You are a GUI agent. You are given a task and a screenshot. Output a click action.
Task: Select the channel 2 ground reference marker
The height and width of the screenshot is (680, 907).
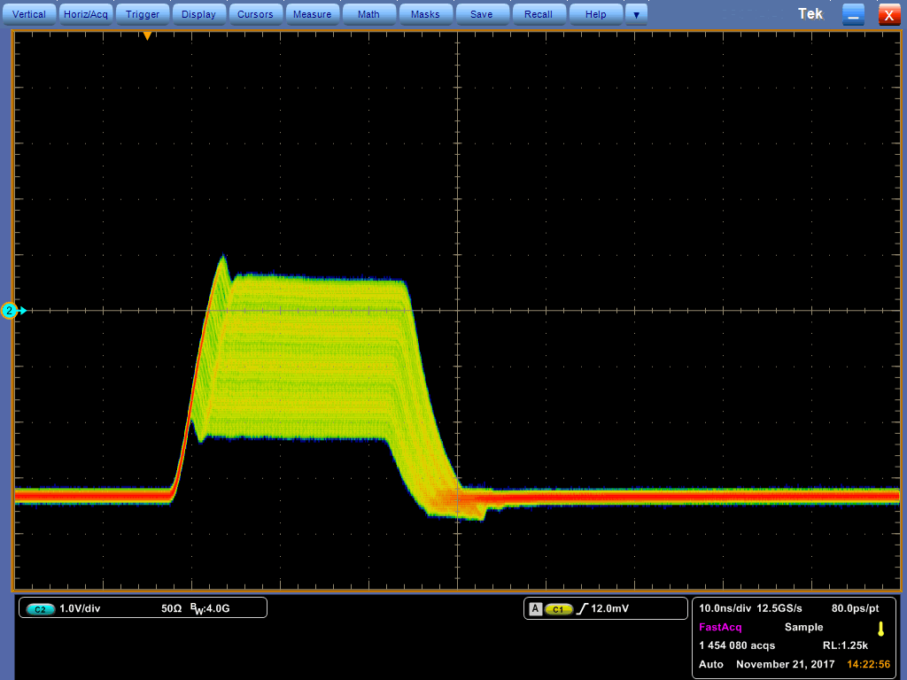click(x=11, y=310)
